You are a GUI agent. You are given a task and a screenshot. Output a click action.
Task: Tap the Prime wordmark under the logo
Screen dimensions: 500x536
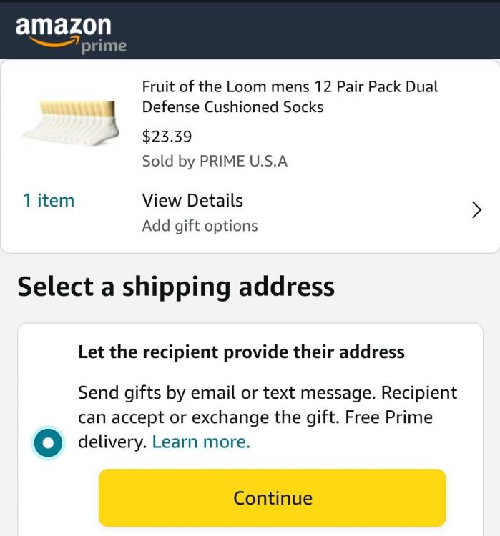[x=104, y=46]
